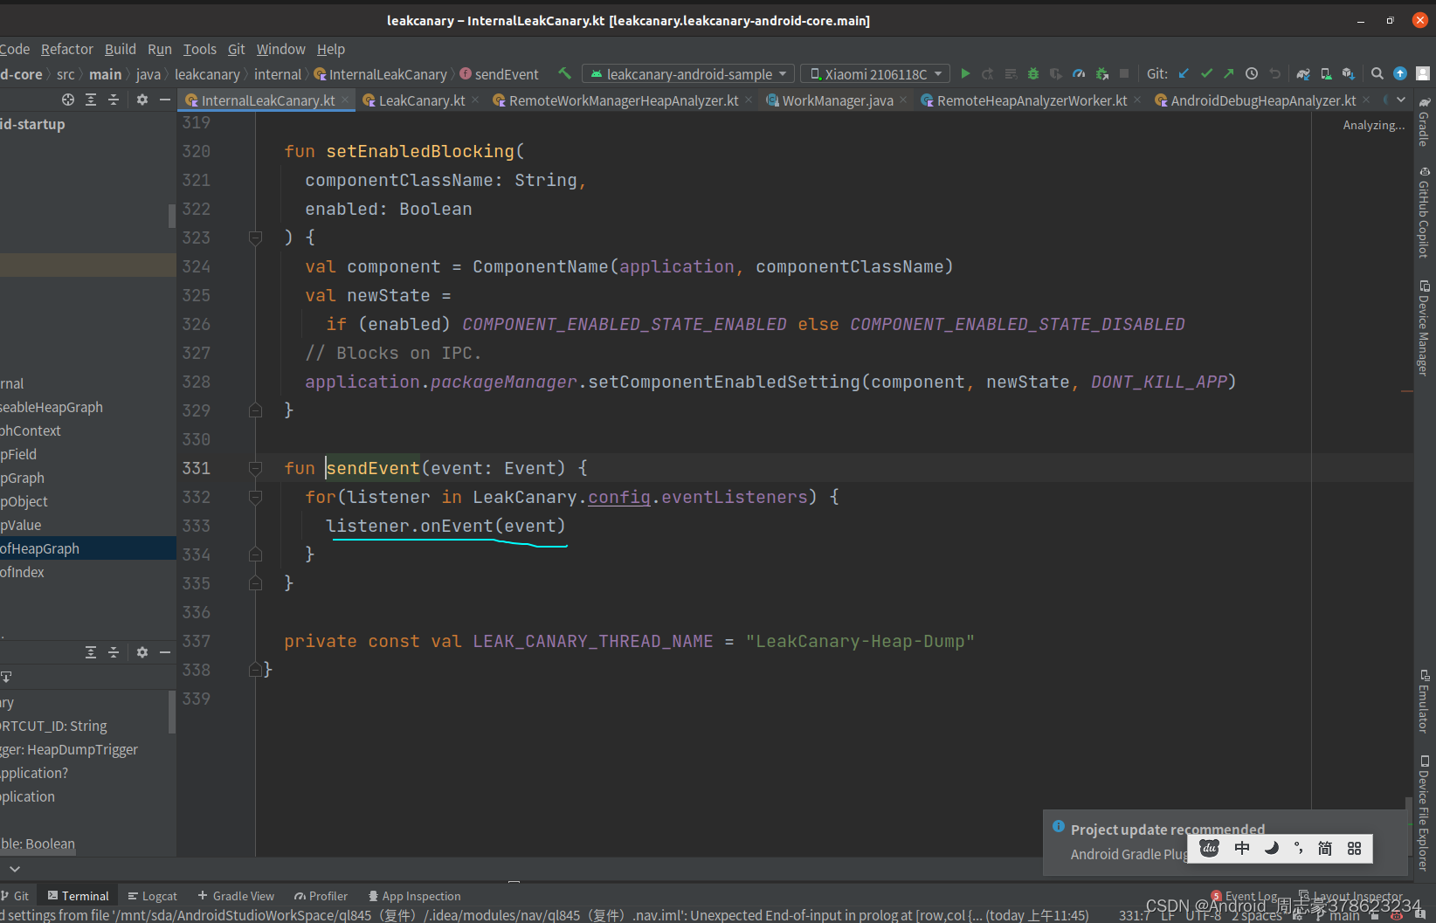Hide the project panel with minus icon
The width and height of the screenshot is (1436, 923).
pyautogui.click(x=165, y=100)
